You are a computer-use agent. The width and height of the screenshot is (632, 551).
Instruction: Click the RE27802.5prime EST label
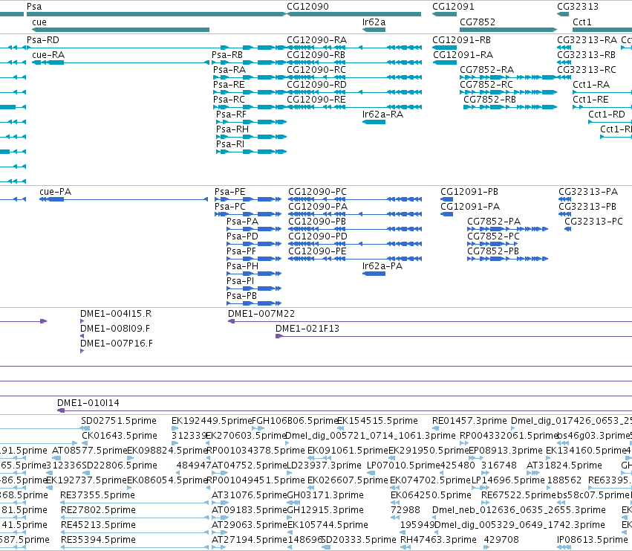[98, 510]
